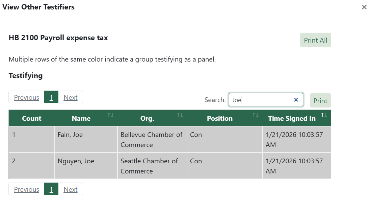Go to Next page below the table
Image resolution: width=372 pixels, height=212 pixels.
coord(71,189)
